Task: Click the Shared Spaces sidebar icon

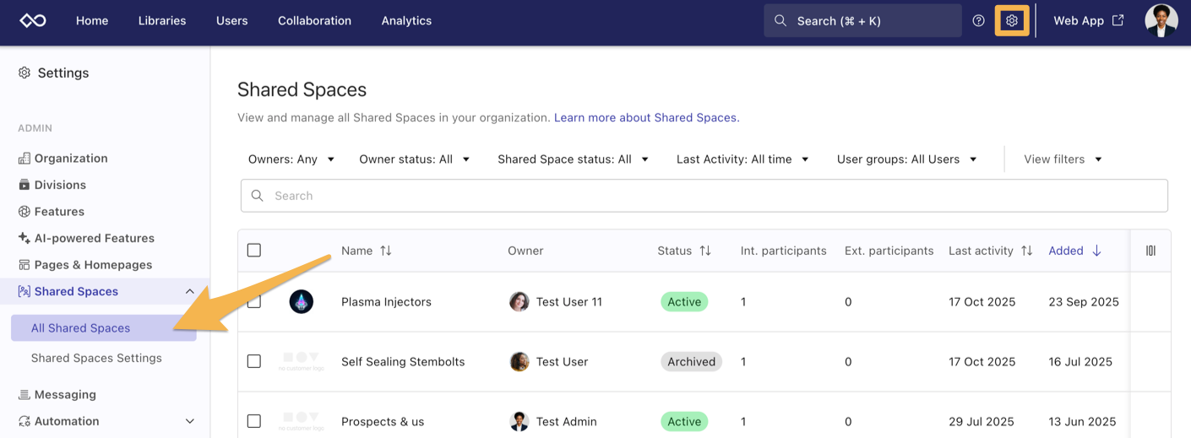Action: coord(24,291)
